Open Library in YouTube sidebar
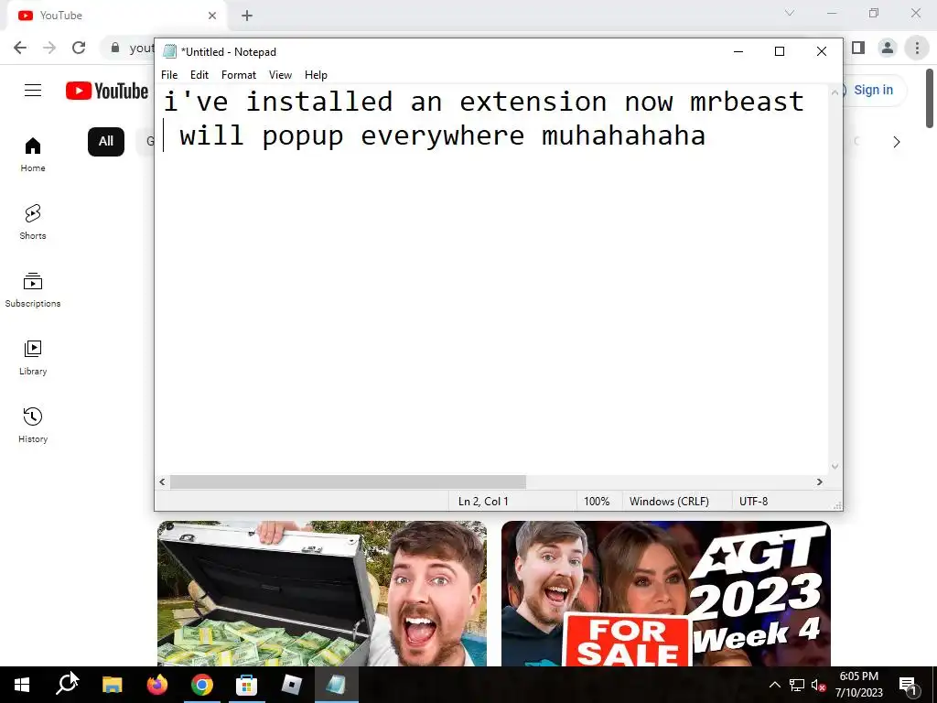The width and height of the screenshot is (937, 703). pos(33,358)
